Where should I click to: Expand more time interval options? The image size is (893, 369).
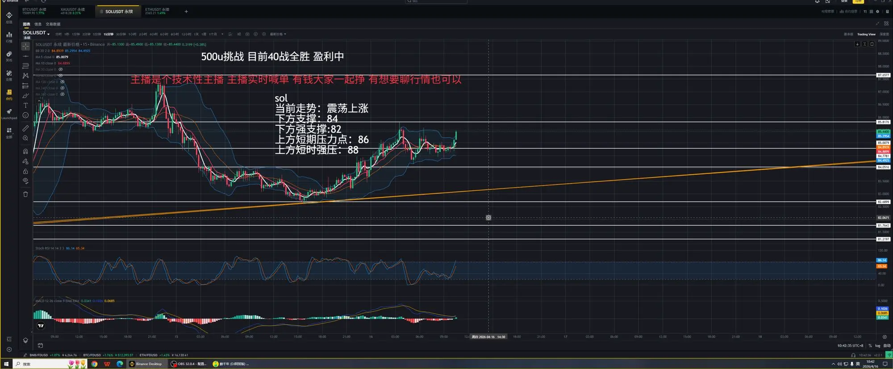[222, 34]
